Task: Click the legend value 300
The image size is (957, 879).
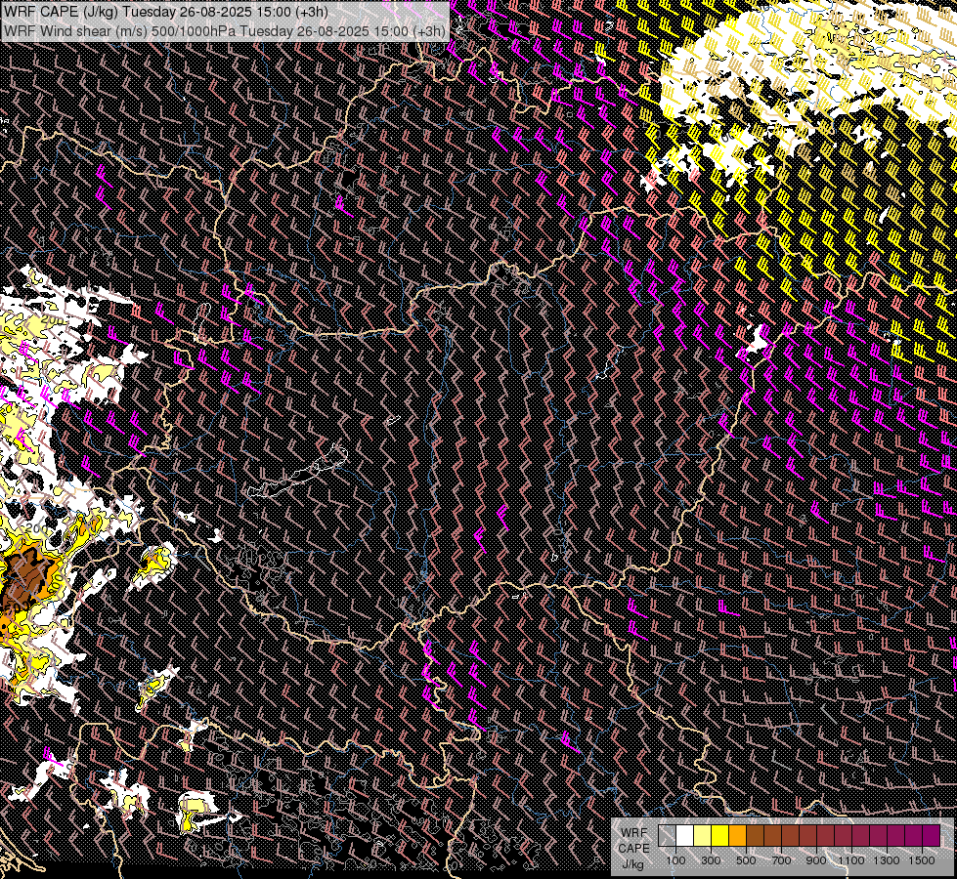Action: point(711,860)
